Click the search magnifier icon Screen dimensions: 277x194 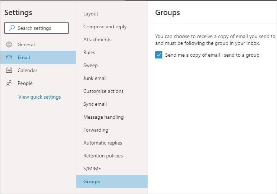point(12,28)
